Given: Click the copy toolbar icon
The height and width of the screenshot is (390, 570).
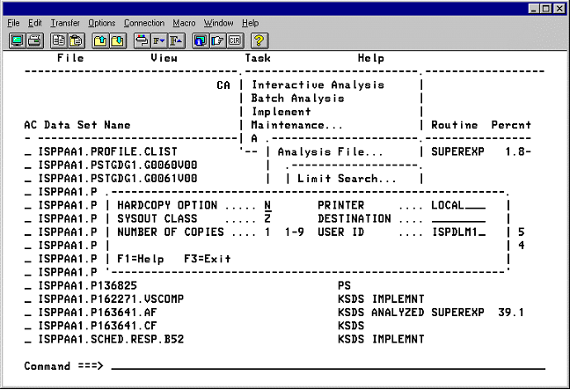Looking at the screenshot, I should click(x=57, y=40).
